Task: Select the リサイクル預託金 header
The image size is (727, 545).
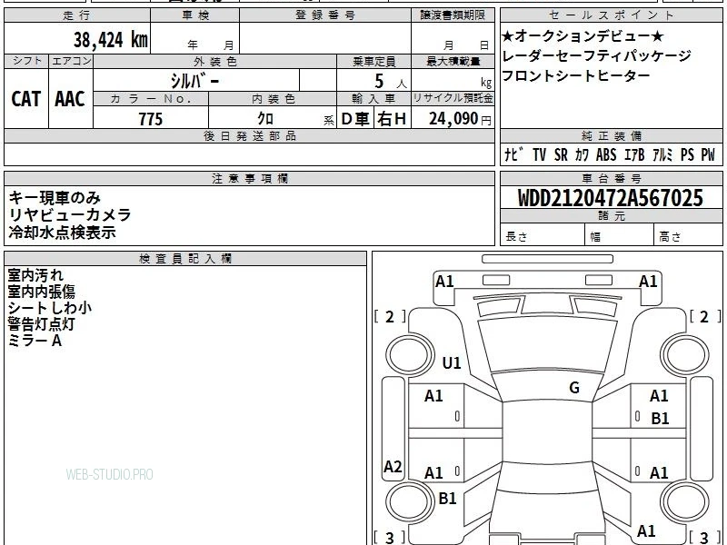Action: click(453, 98)
